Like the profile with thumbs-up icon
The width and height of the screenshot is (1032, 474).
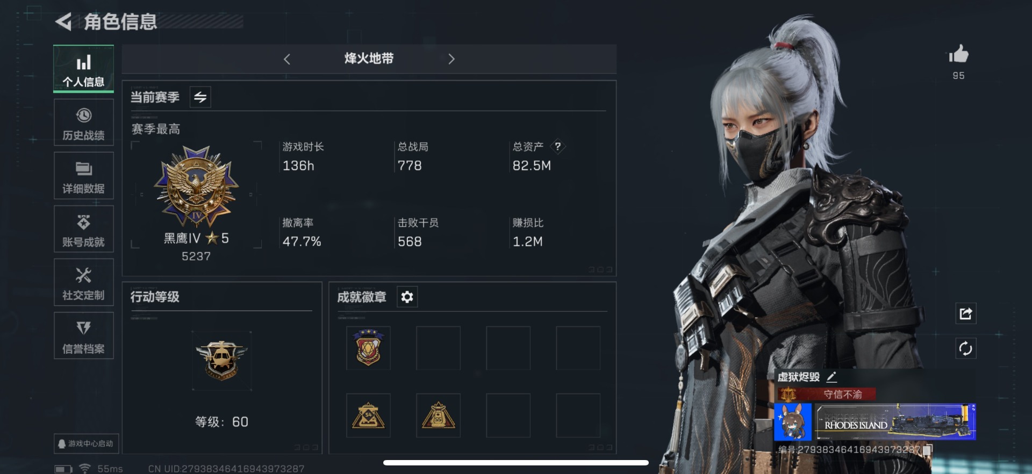click(958, 54)
